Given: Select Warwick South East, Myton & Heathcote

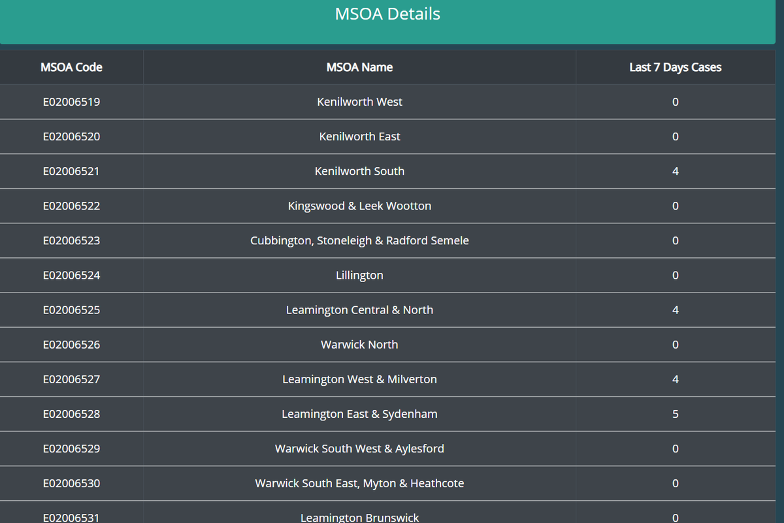Looking at the screenshot, I should (359, 483).
